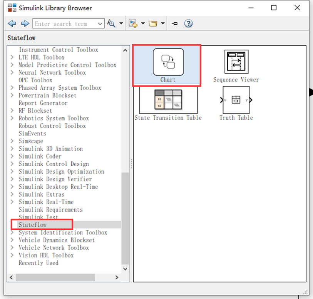
Task: Expand Simulink 3D Animation node
Action: (x=12, y=149)
